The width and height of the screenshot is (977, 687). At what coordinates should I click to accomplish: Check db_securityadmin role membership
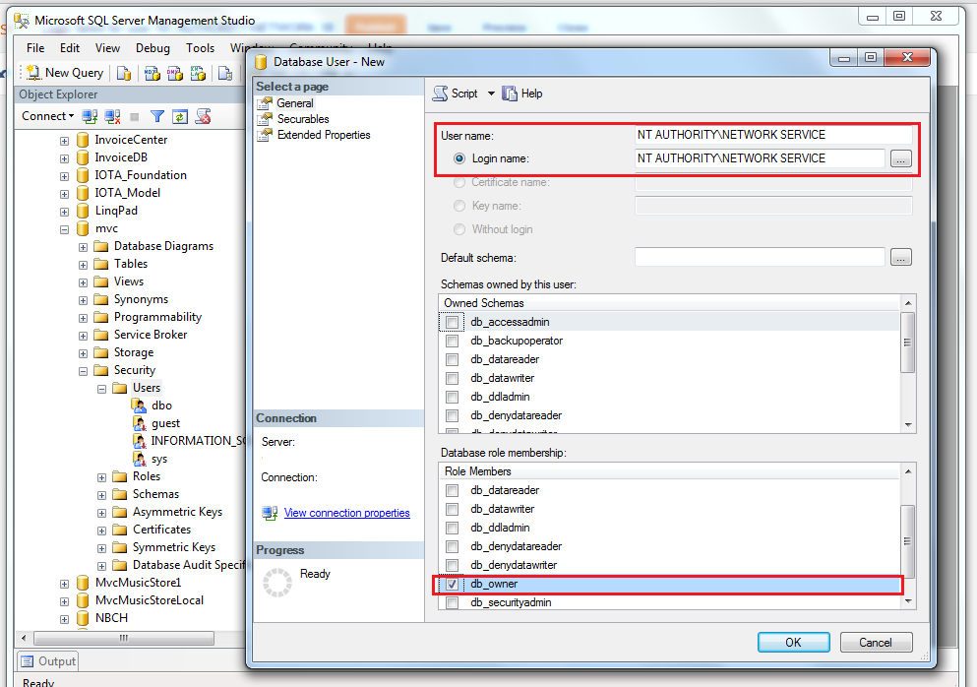click(453, 602)
